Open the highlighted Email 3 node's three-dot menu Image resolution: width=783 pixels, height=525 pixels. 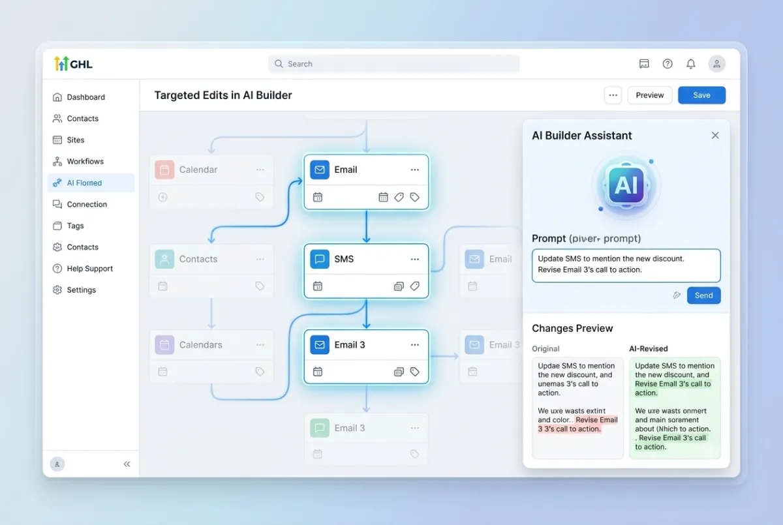coord(414,345)
